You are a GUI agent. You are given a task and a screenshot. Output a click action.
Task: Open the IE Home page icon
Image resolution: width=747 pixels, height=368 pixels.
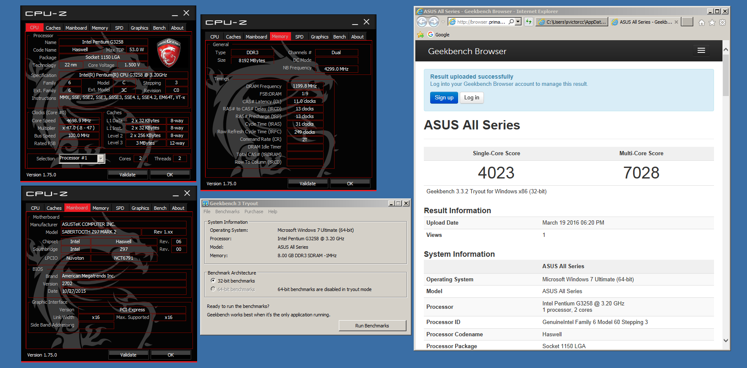[702, 22]
